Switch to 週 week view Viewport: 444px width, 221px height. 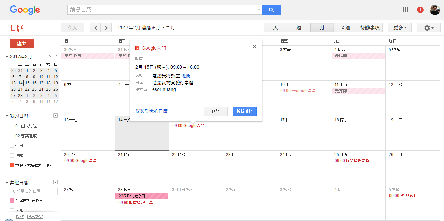299,28
